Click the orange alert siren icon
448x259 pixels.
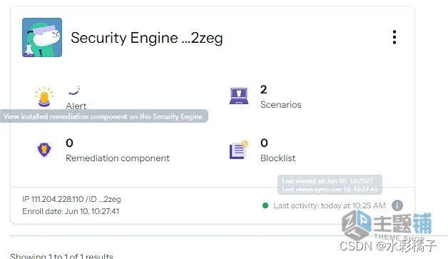point(44,96)
